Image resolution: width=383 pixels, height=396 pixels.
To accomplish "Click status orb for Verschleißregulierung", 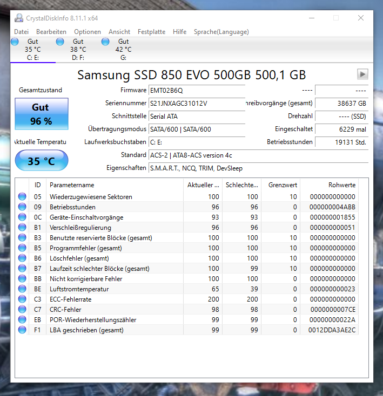I will [x=22, y=227].
